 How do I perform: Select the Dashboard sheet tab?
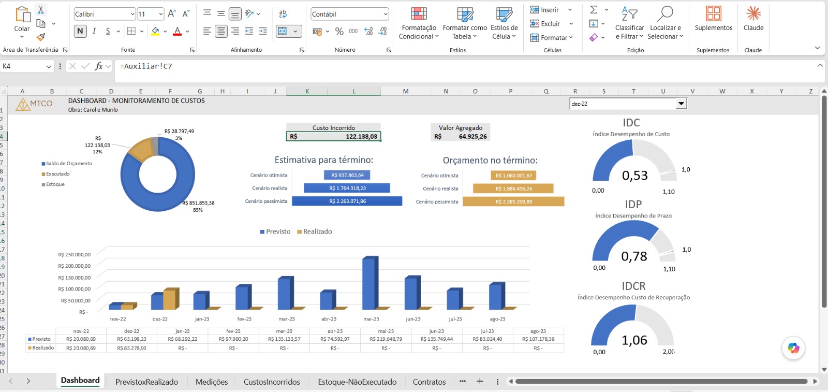click(x=80, y=381)
